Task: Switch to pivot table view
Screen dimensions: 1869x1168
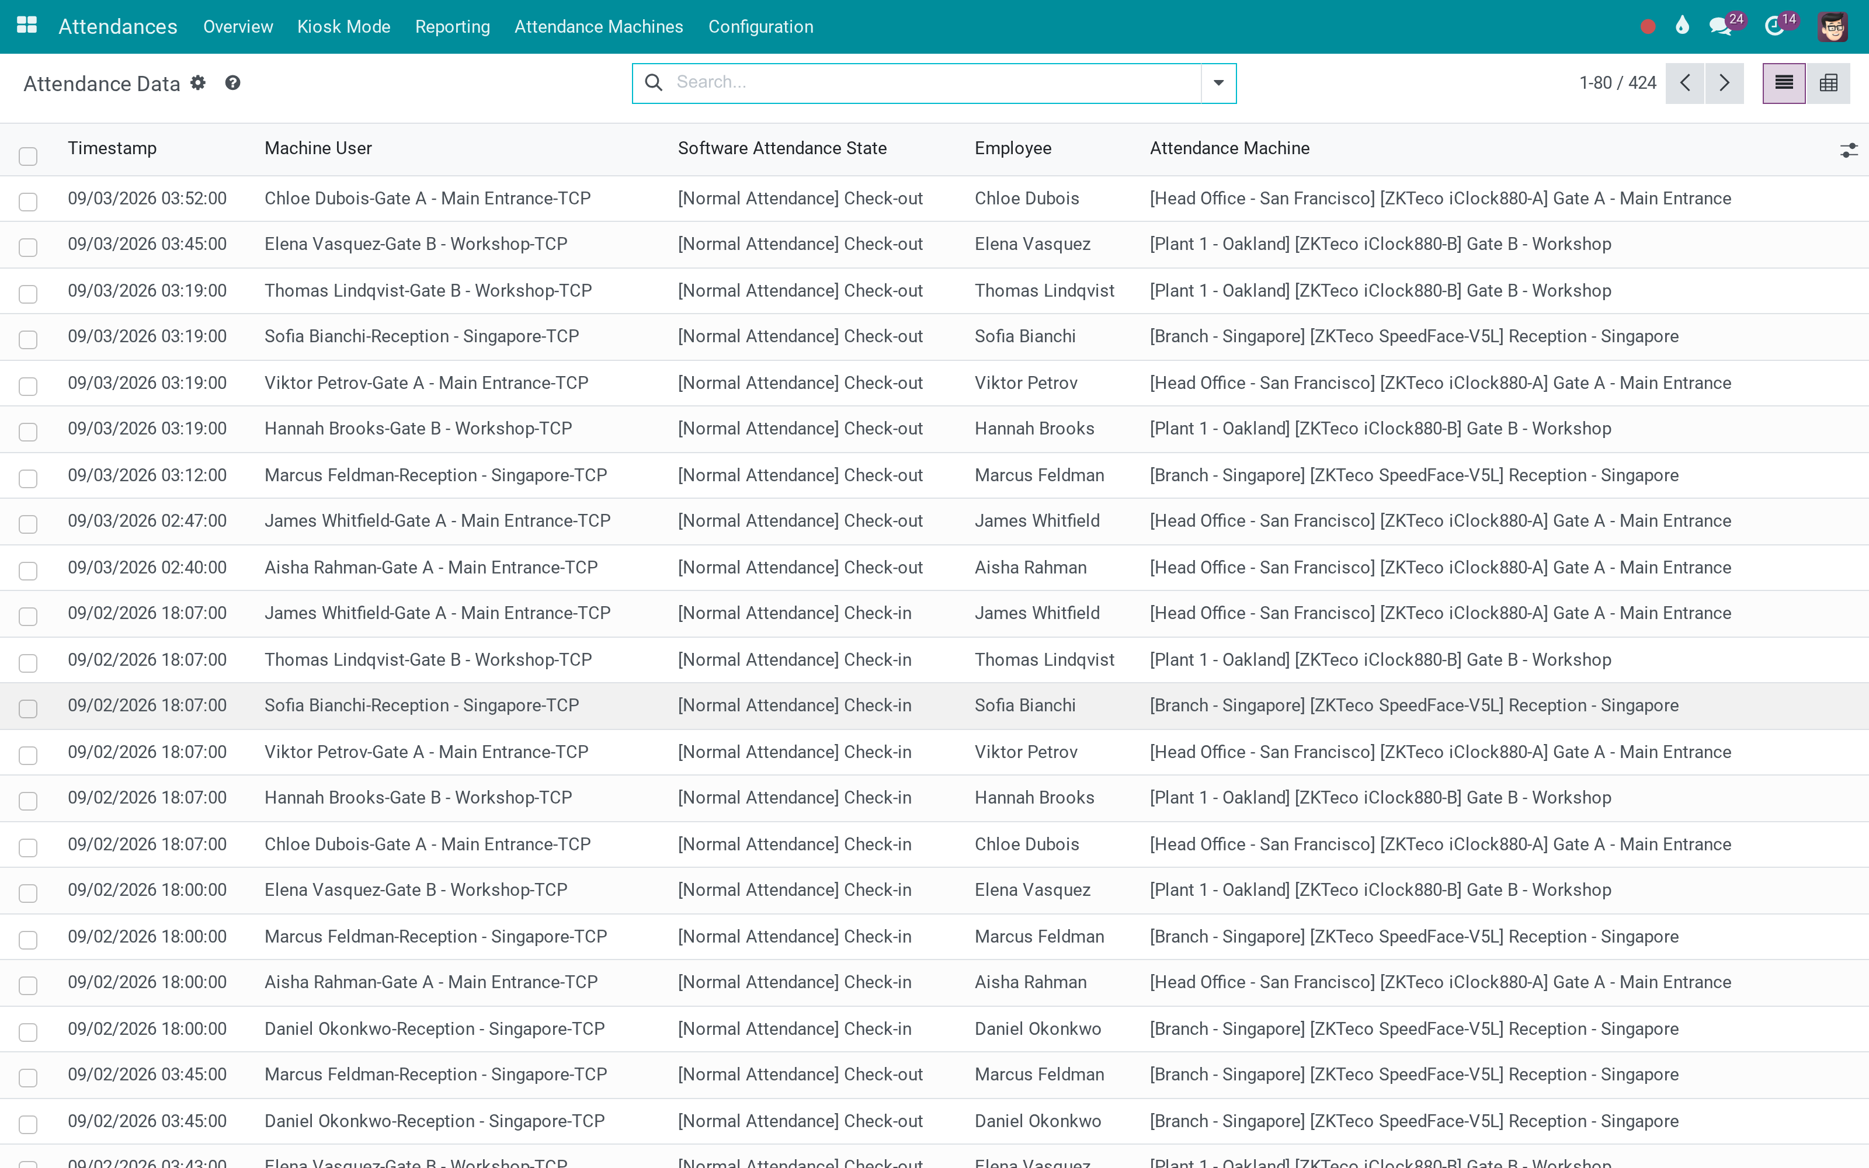Action: coord(1828,84)
